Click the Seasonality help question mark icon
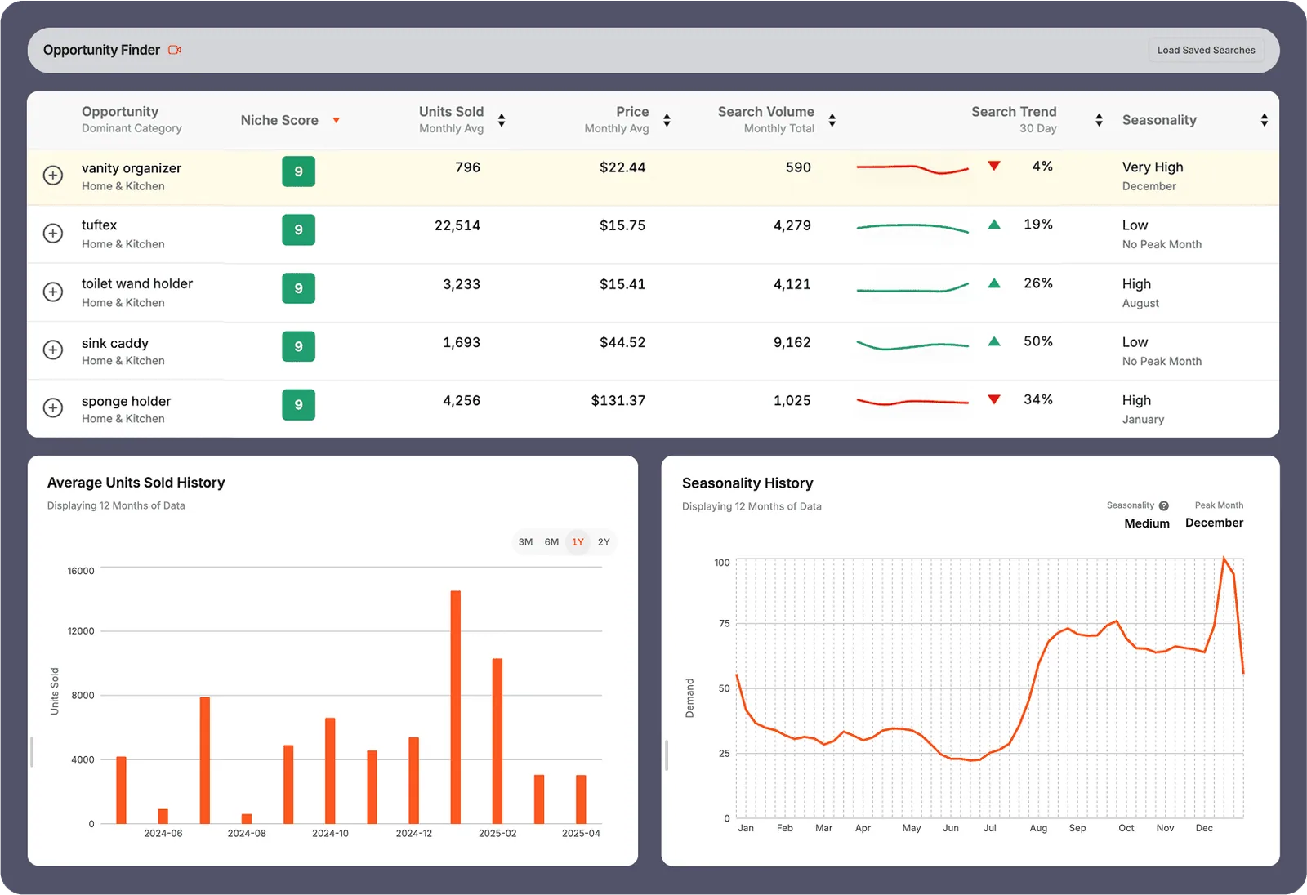This screenshot has width=1307, height=895. tap(1164, 505)
